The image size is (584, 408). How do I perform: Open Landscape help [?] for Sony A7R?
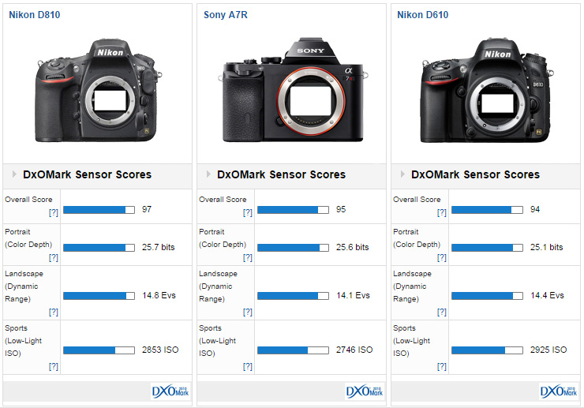248,312
